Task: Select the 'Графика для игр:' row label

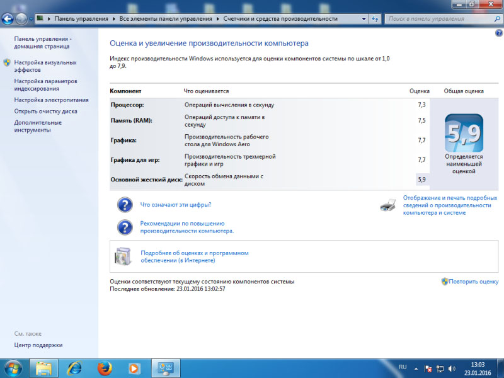Action: tap(135, 160)
